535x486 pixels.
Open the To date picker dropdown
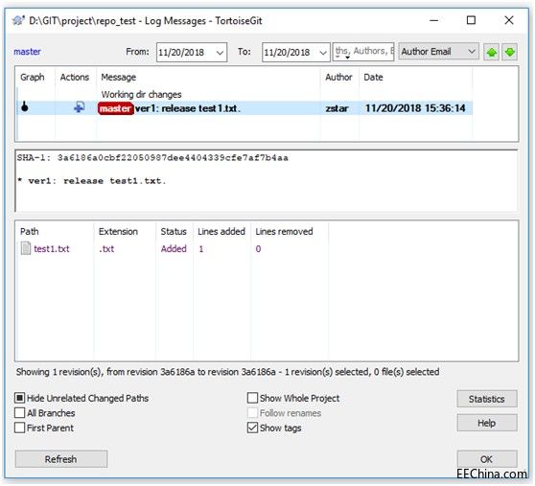tap(323, 53)
